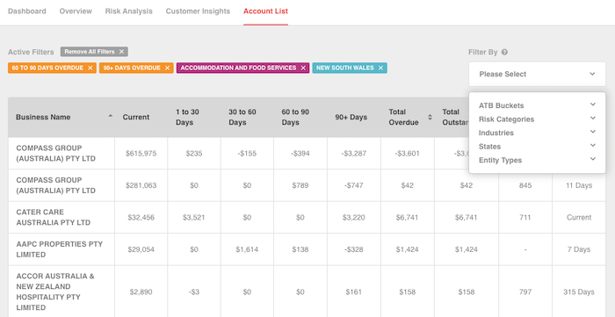Expand ATB Buckets filter group
615x317 pixels.
coord(593,104)
